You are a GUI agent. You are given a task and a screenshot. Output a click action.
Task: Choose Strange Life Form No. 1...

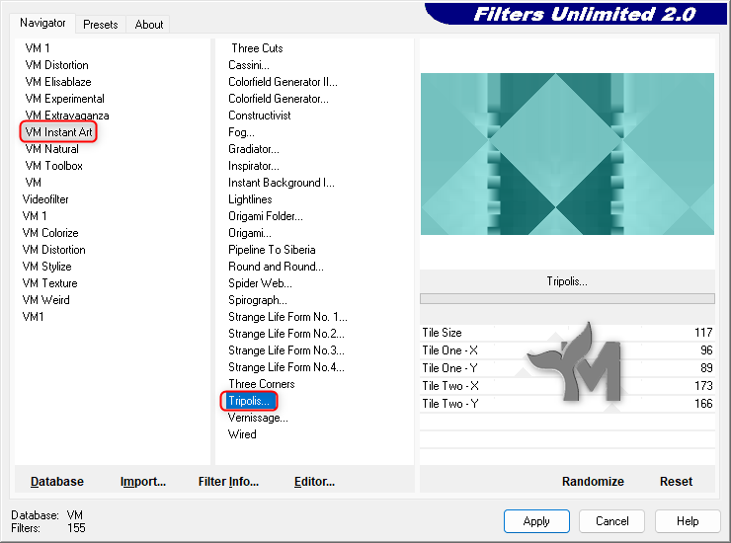pyautogui.click(x=287, y=317)
